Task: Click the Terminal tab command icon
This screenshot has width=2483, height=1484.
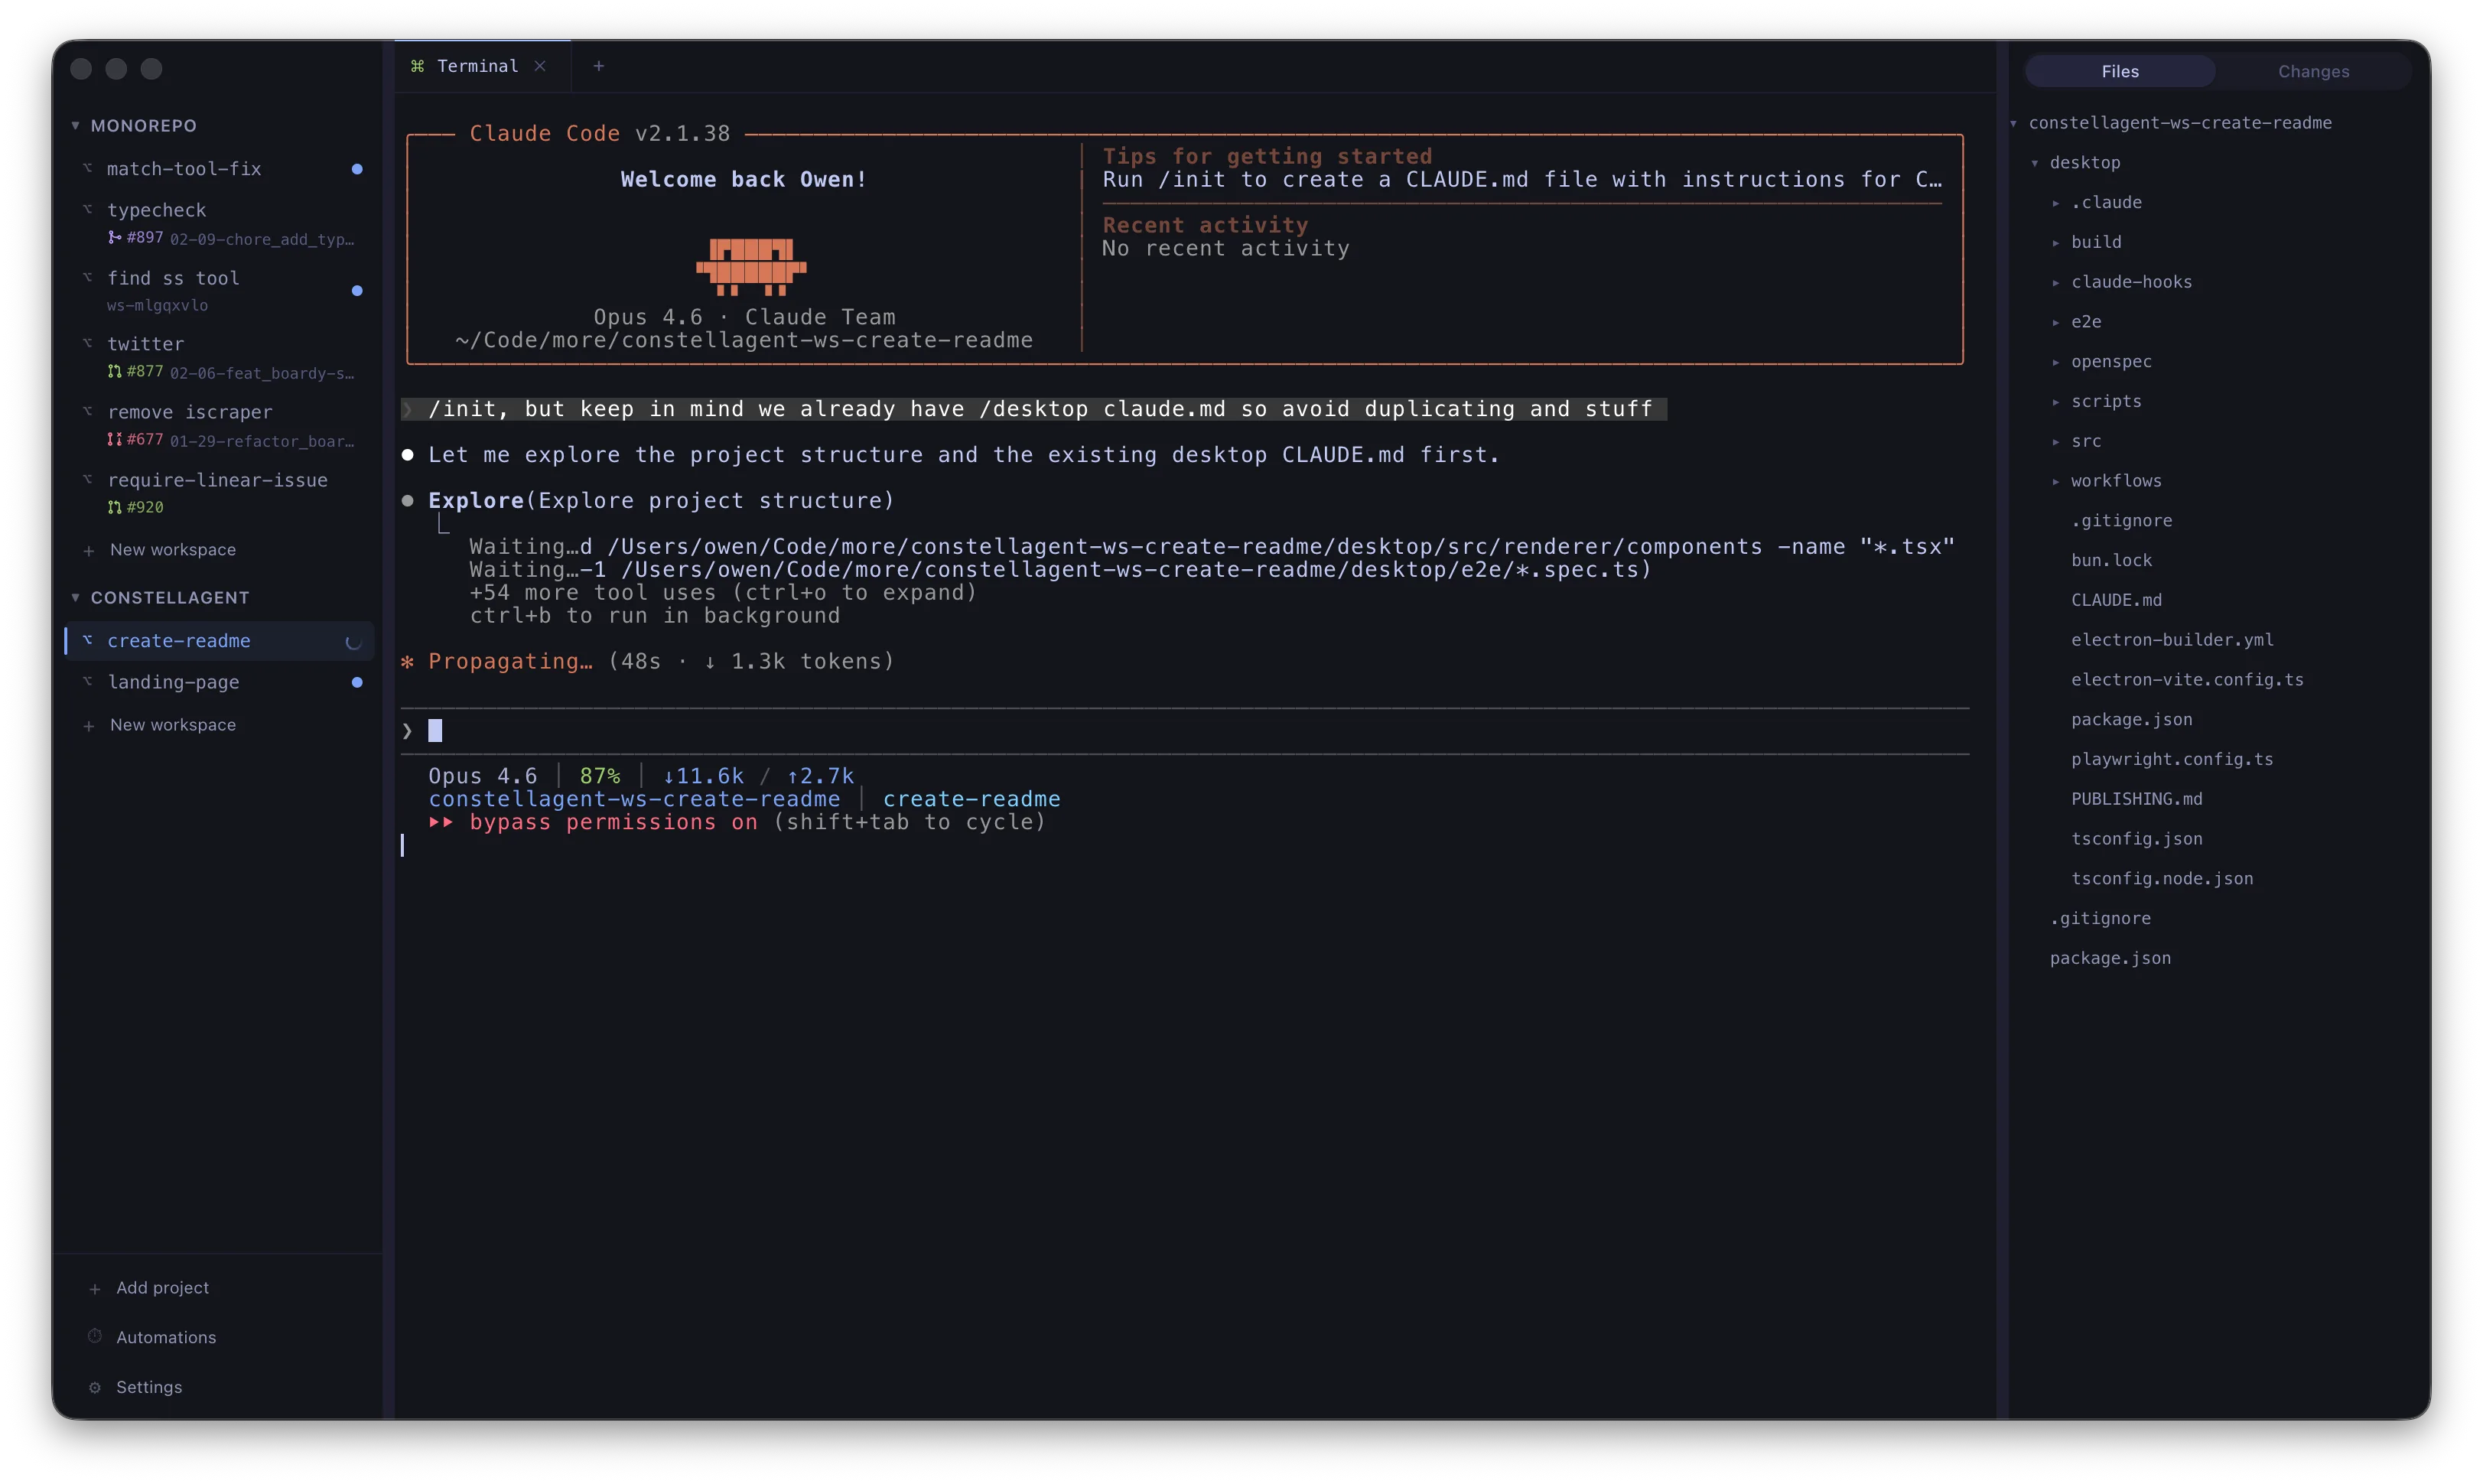Action: tap(418, 66)
